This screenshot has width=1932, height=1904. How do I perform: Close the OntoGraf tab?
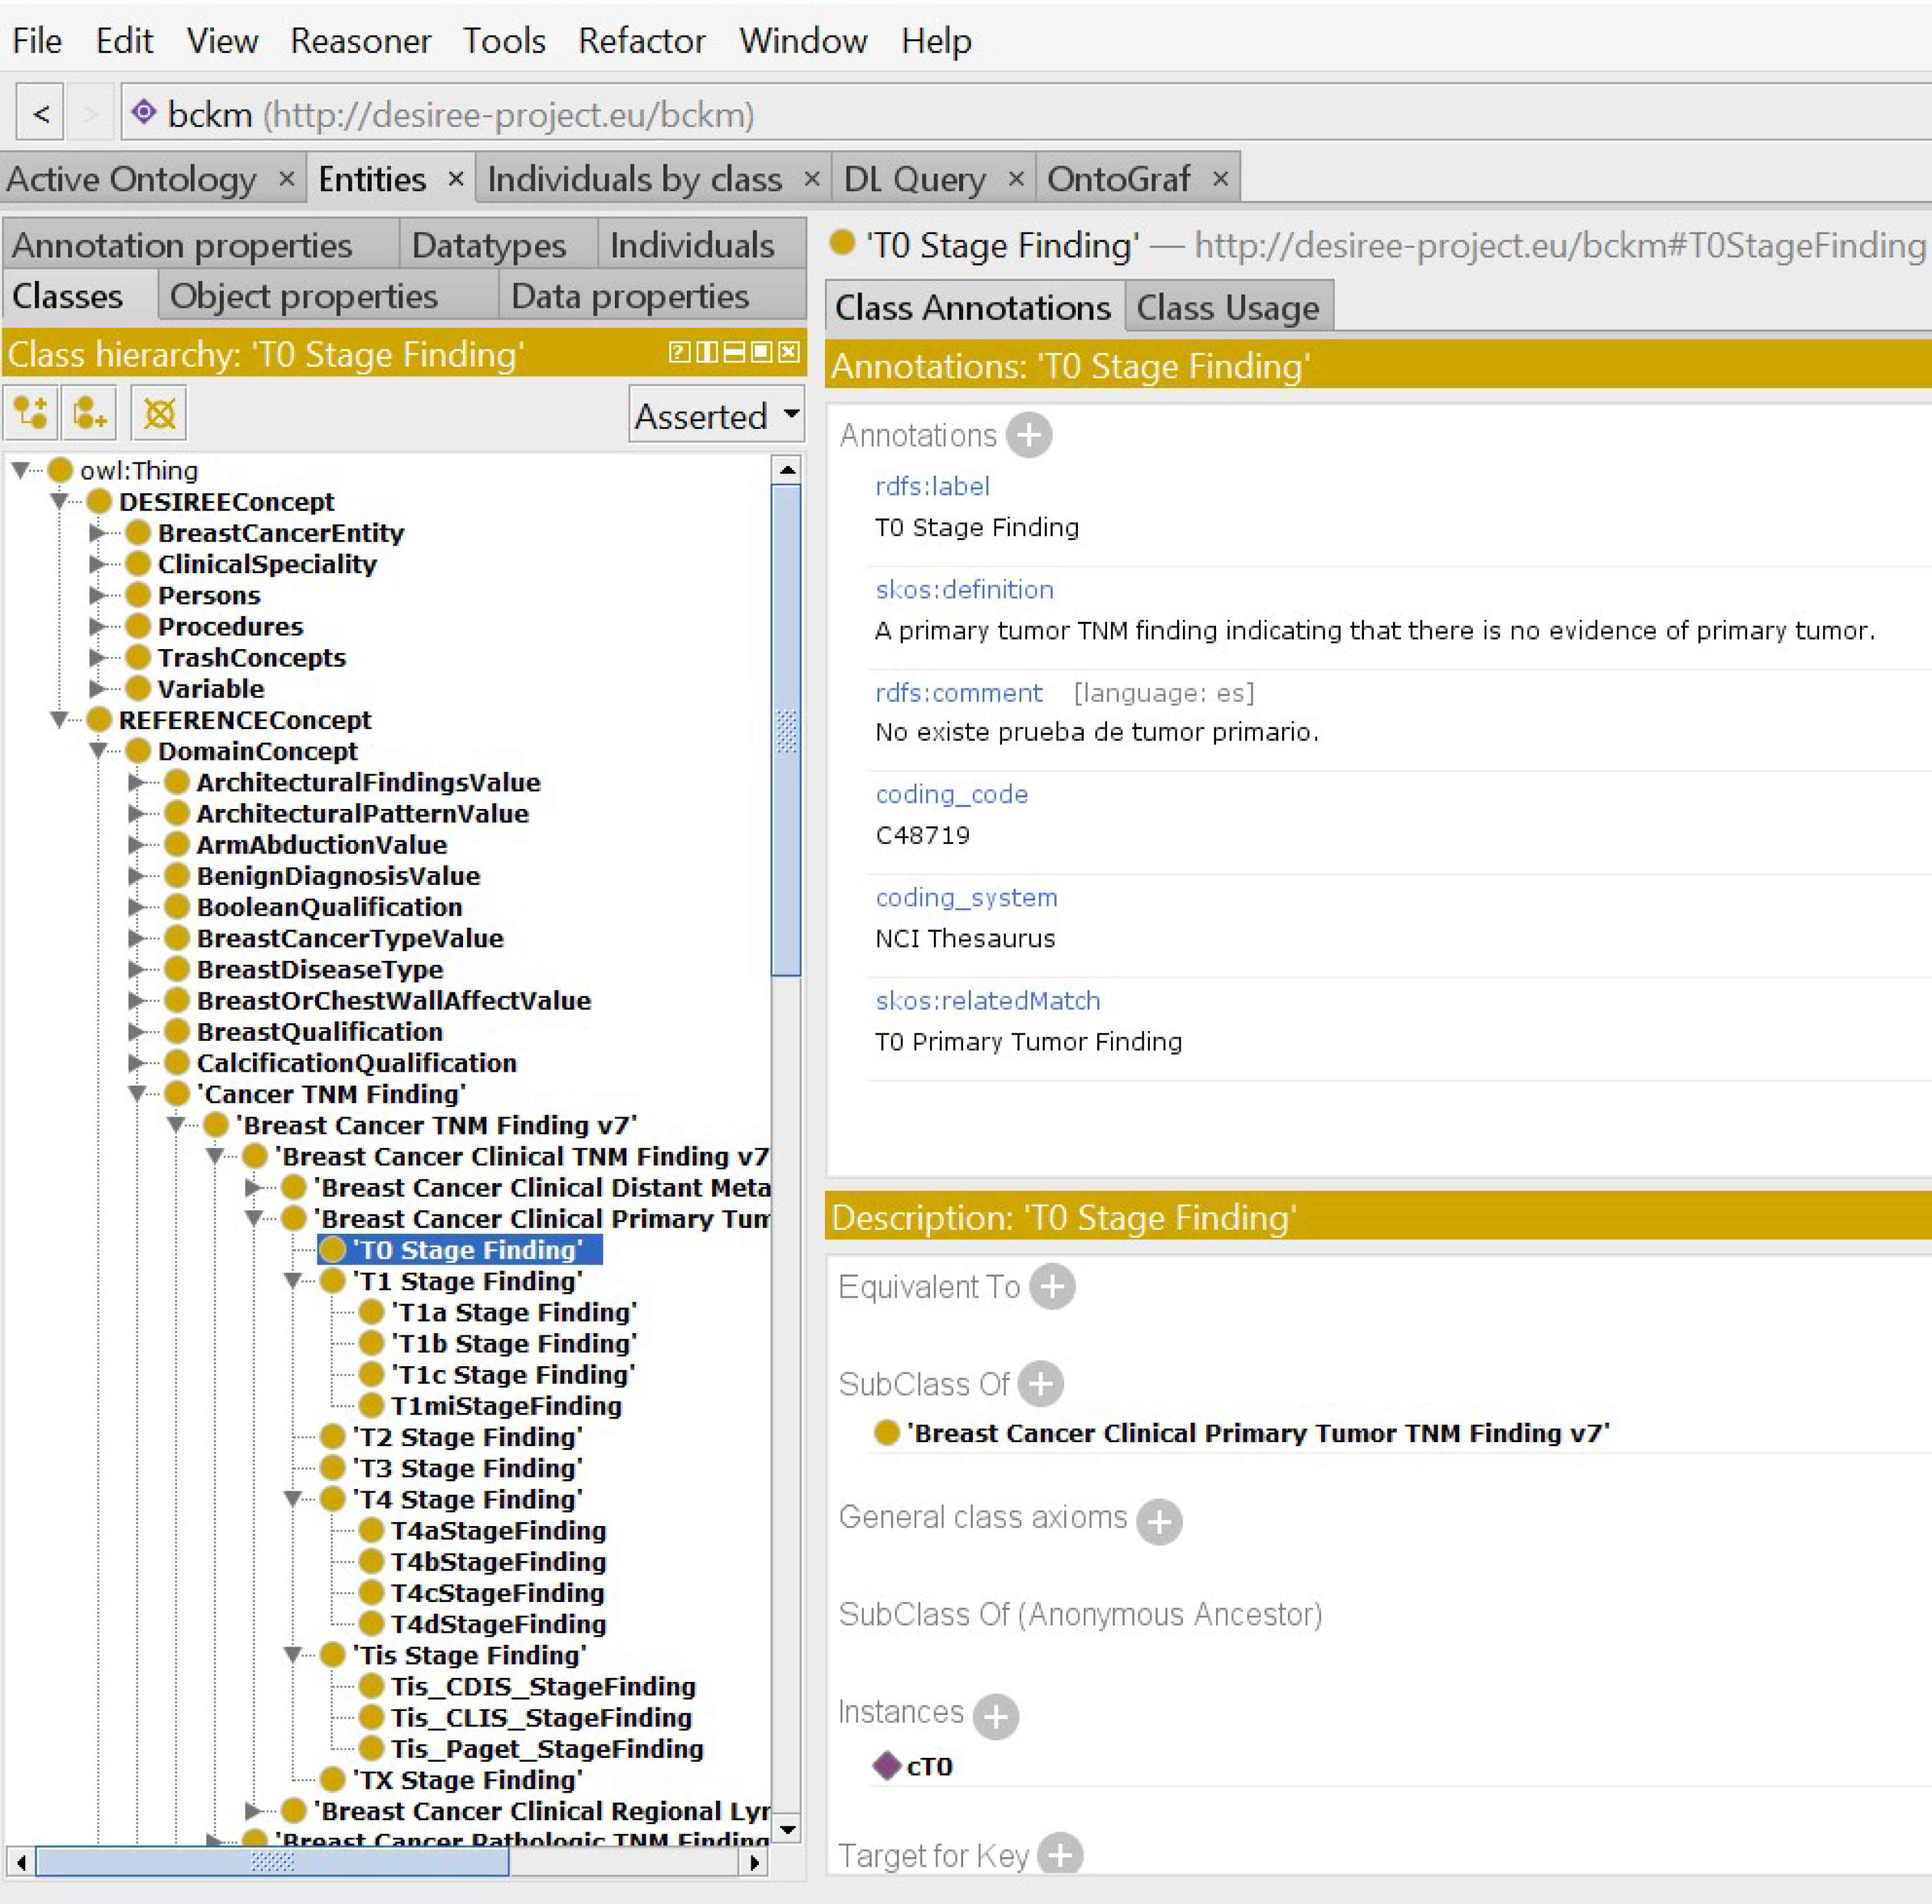1220,178
